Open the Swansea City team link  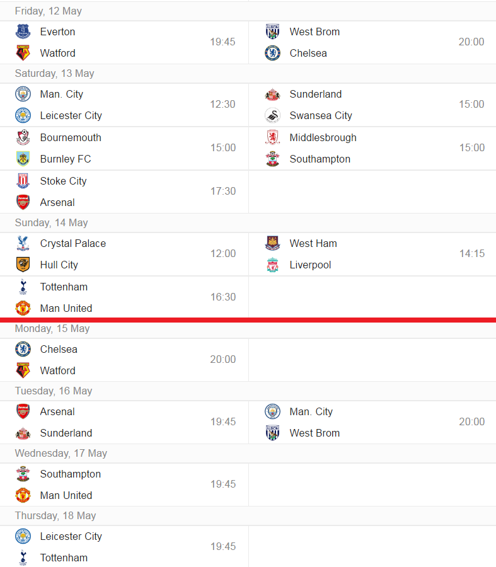click(x=321, y=115)
